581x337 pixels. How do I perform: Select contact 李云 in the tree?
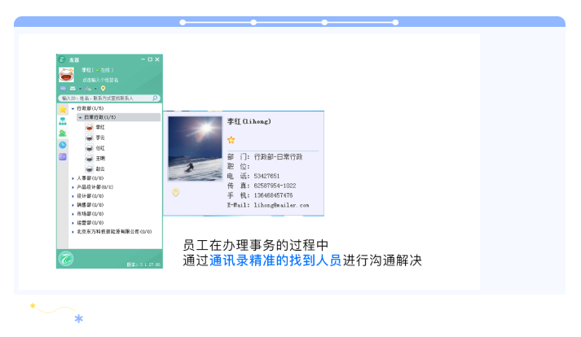100,138
